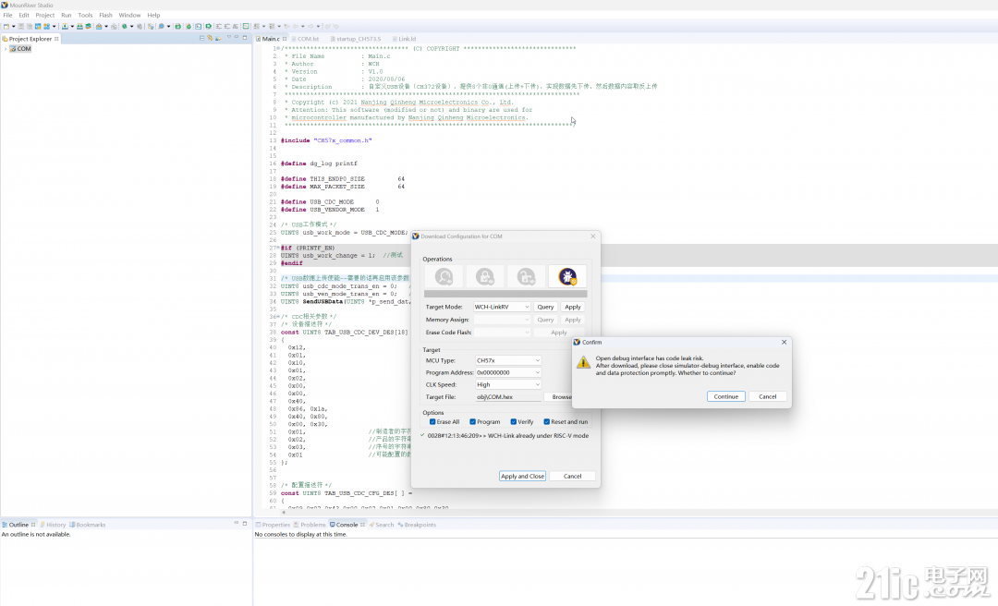998x606 pixels.
Task: Click Link with Editor icon in Project Explorer
Action: pyautogui.click(x=210, y=38)
